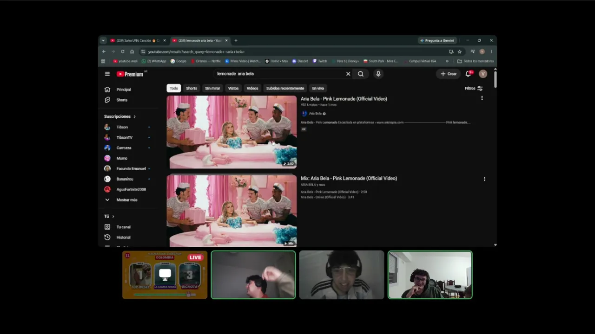Switch to Salva UNA Canción browser tab
Image resolution: width=595 pixels, height=334 pixels.
pyautogui.click(x=138, y=40)
